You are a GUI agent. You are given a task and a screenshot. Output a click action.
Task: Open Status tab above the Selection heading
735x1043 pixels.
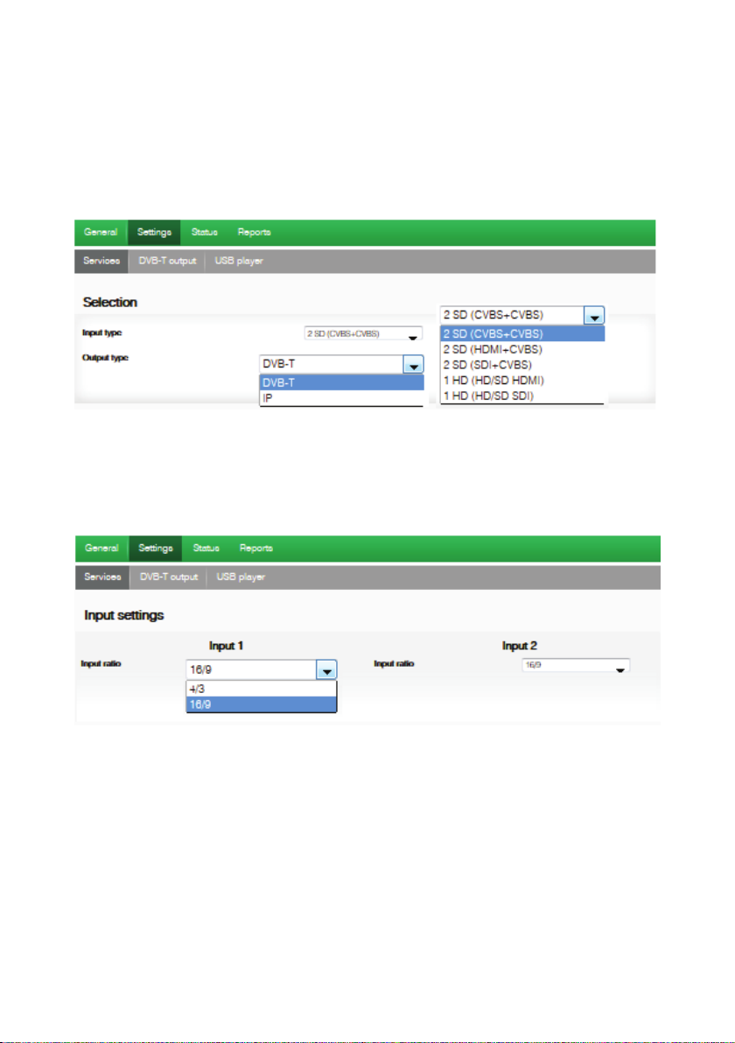coord(204,232)
